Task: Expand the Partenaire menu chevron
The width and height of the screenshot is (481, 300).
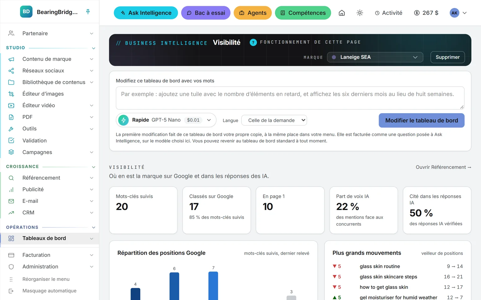Action: point(92,33)
